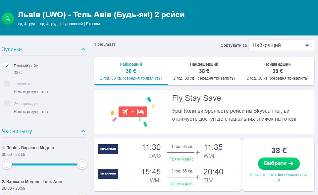This screenshot has height=195, width=318.
Task: Click the Ryanair logo for WMI flight
Action: [x=108, y=174]
